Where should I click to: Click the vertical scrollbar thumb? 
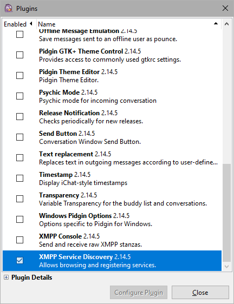coord(226,213)
